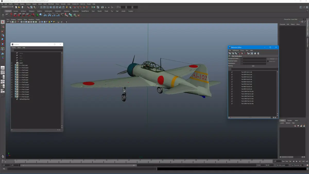Click the Four View layout icon
This screenshot has width=309, height=174.
tap(3, 73)
